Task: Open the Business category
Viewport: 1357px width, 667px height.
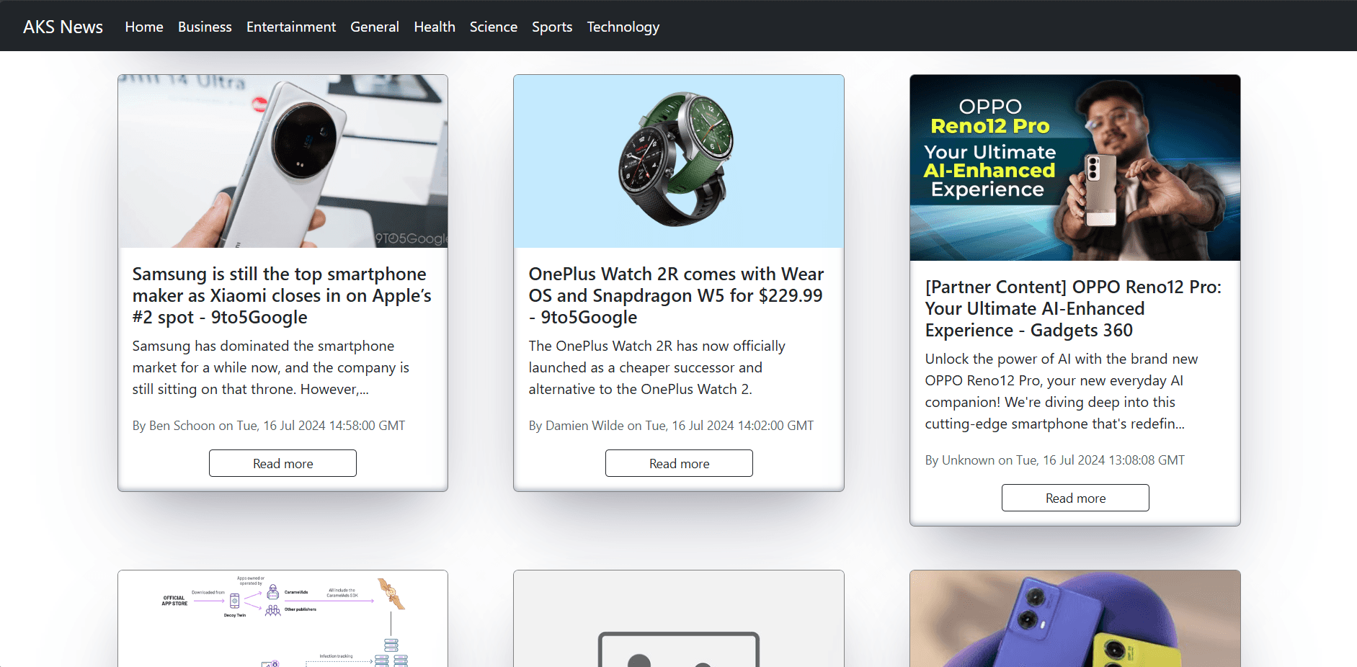Action: [x=205, y=27]
